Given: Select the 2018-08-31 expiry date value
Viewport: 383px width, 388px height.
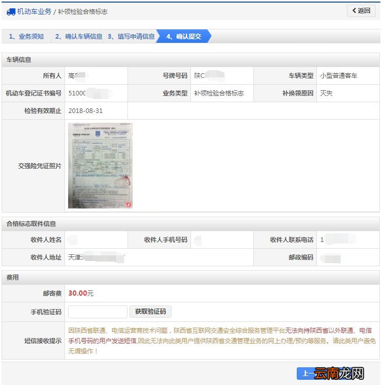Looking at the screenshot, I should pos(85,111).
